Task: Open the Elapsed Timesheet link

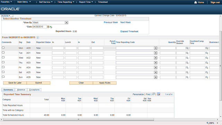Action: coord(129,32)
